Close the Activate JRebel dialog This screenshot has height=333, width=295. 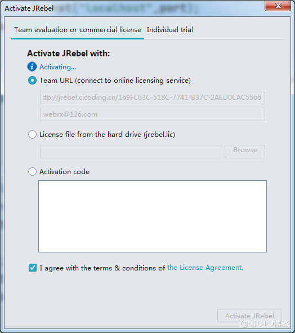tap(278, 6)
